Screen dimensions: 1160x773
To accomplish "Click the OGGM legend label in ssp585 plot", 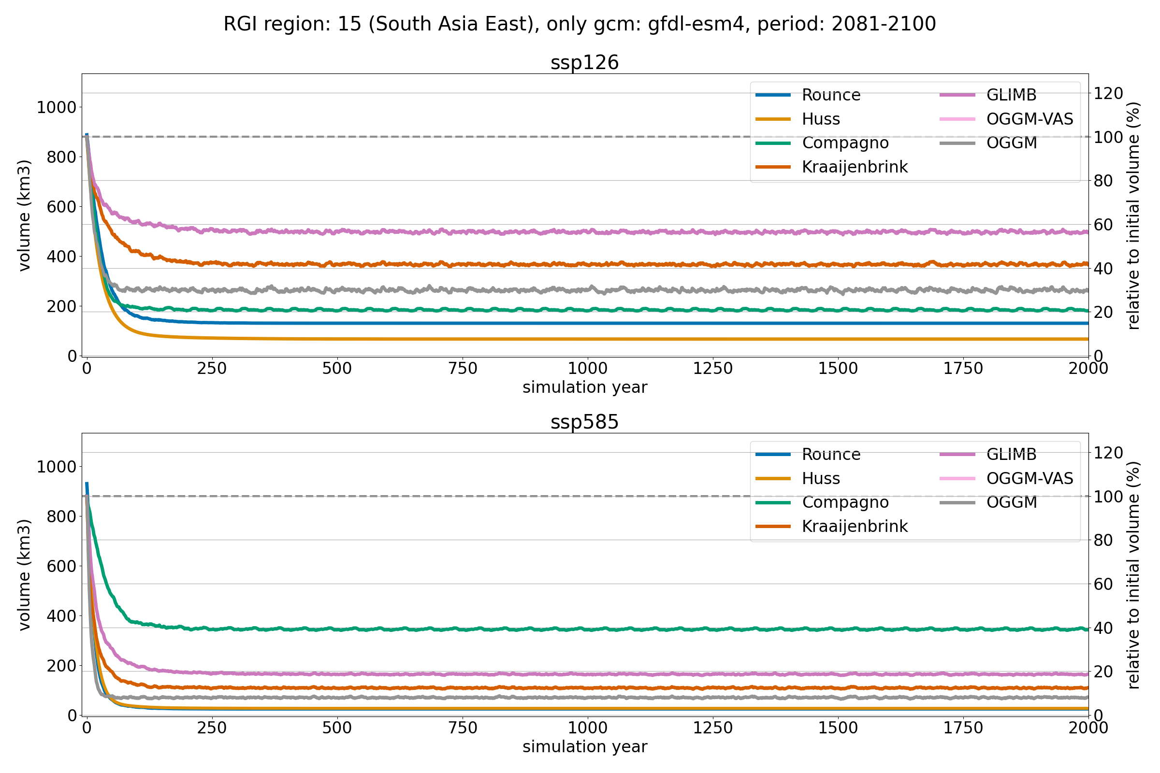I will tap(1012, 502).
